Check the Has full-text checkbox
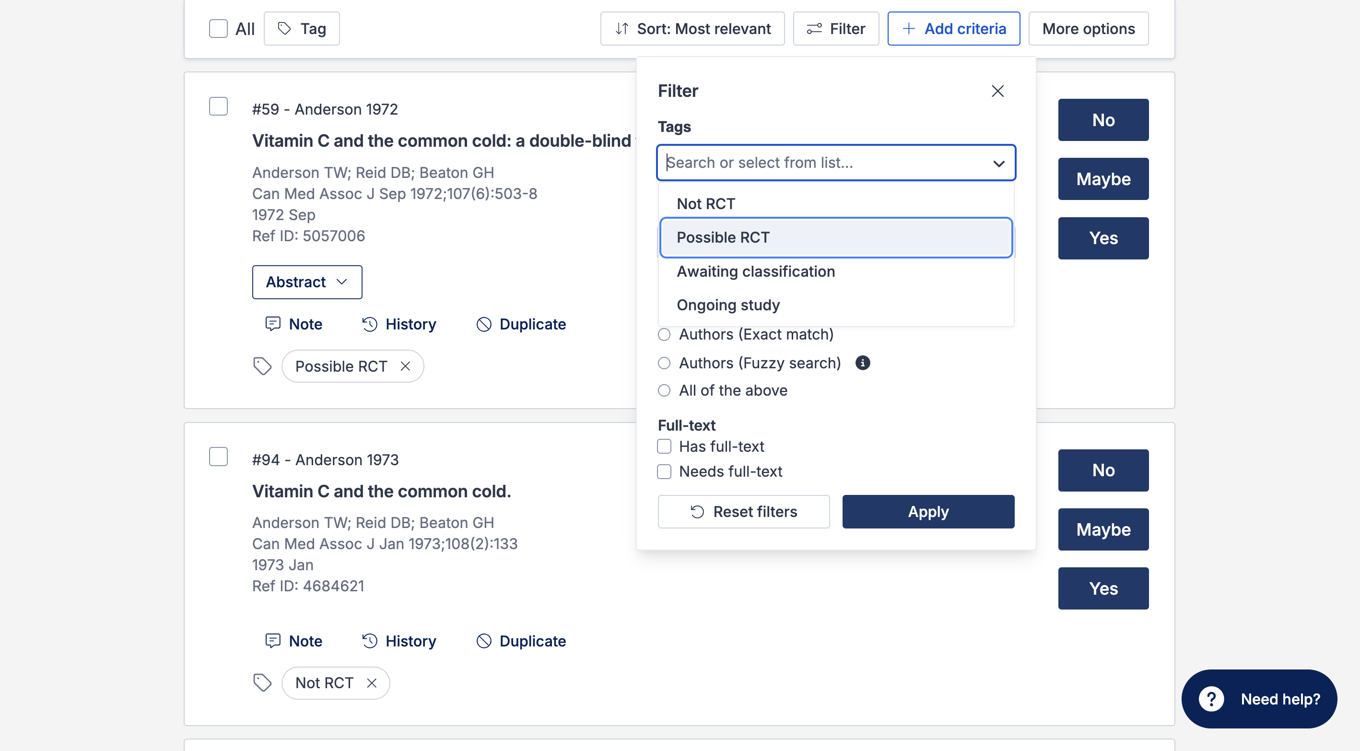Viewport: 1360px width, 751px height. pos(664,446)
